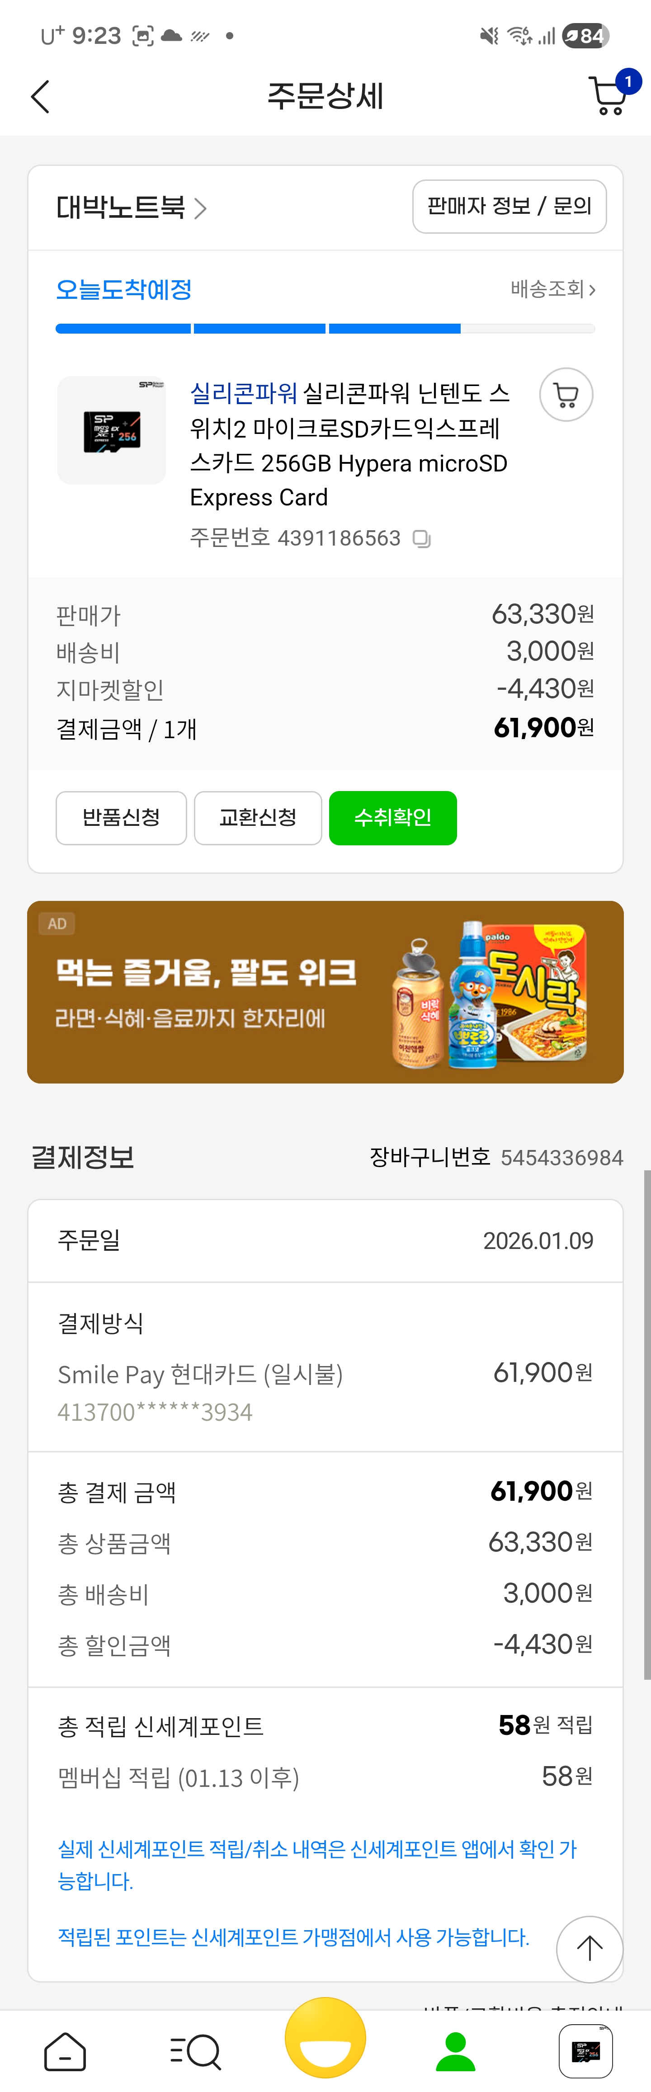Request an exchange with 교환신청
This screenshot has height=2092, width=651.
(258, 818)
